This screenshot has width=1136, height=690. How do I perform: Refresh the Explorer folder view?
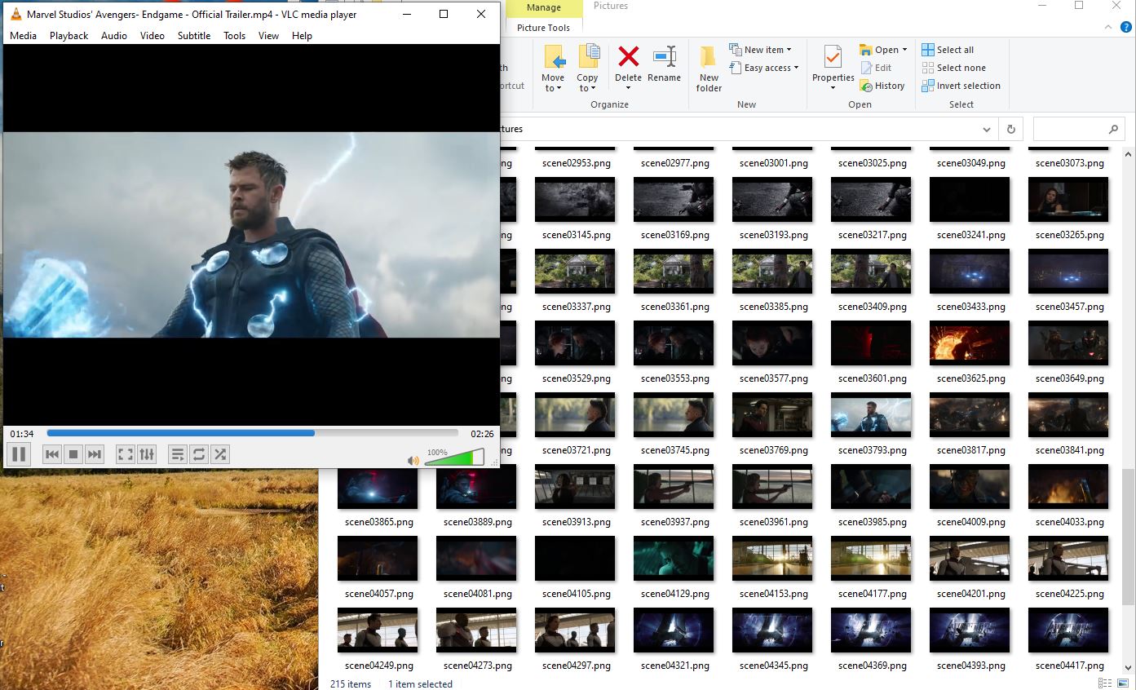click(1011, 129)
